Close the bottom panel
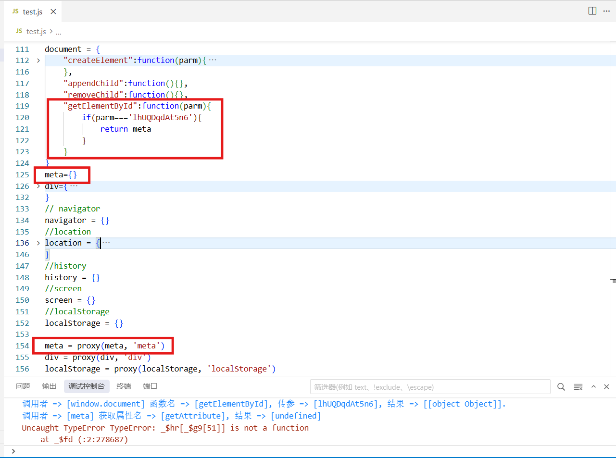The height and width of the screenshot is (458, 616). click(x=606, y=387)
